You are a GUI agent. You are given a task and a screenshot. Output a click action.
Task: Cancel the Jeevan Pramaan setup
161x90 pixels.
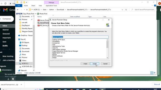pos(105,64)
